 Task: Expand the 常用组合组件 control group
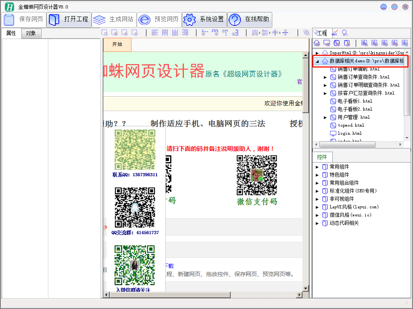(317, 183)
